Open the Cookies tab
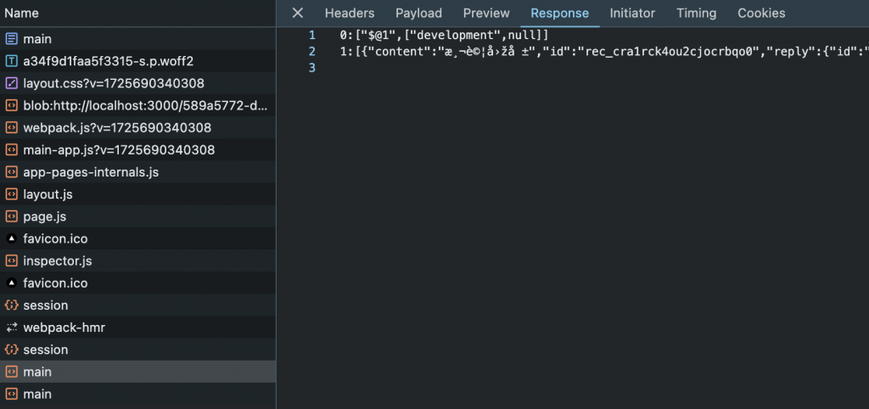The width and height of the screenshot is (869, 409). tap(761, 14)
